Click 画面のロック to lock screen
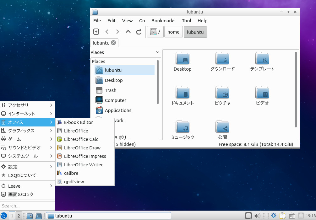 click(27, 194)
